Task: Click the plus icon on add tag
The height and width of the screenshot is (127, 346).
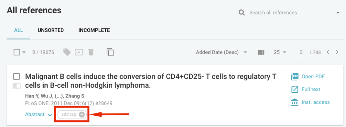Action: coord(82,114)
